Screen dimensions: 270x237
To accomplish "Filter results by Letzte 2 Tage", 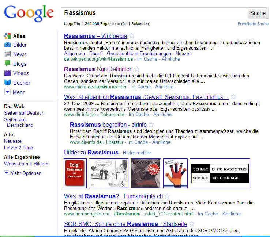I will click(18, 148).
